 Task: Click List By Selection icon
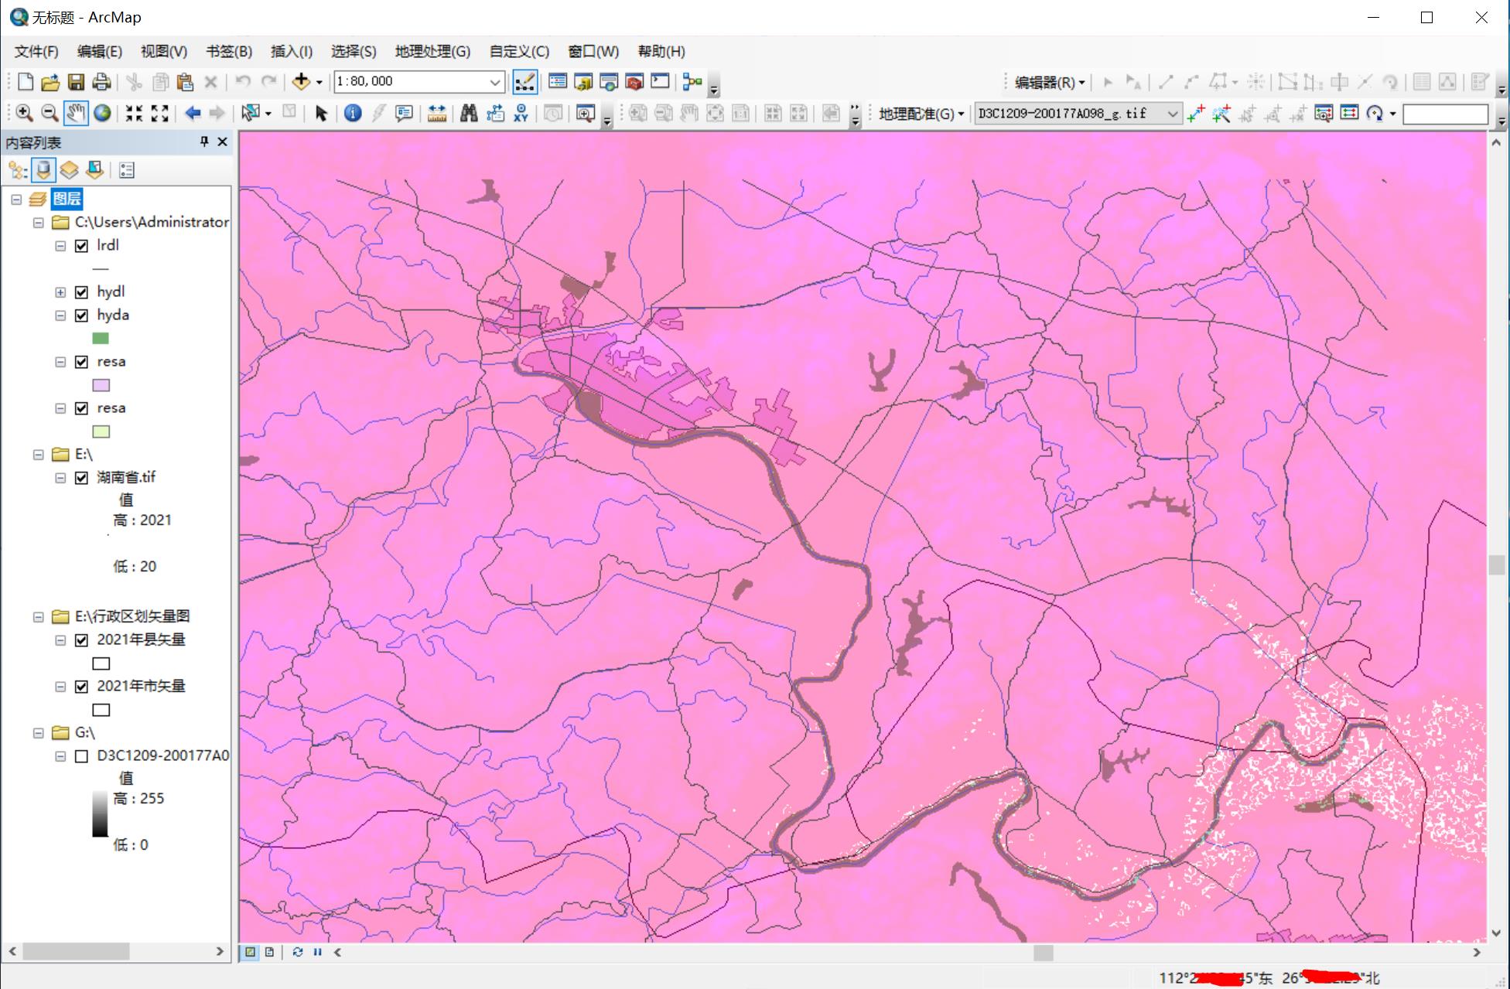(x=94, y=170)
